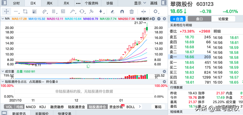Select the vertical period lines tool
Image resolution: width=243 pixels, height=115 pixels.
pyautogui.click(x=54, y=11)
